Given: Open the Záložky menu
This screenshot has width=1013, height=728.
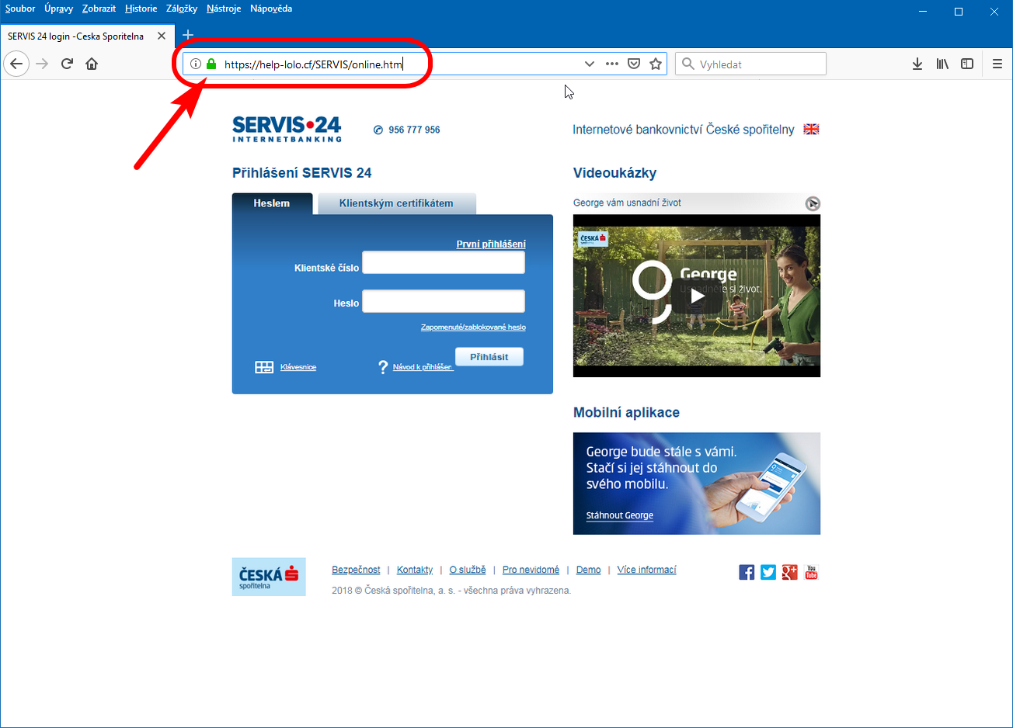Looking at the screenshot, I should coord(182,9).
